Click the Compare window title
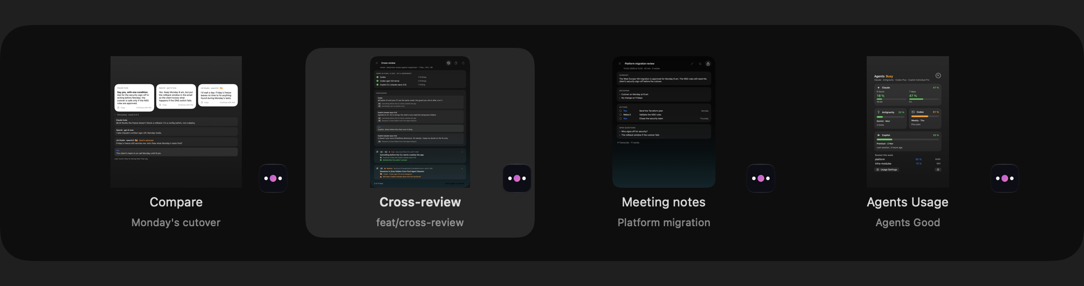The height and width of the screenshot is (286, 1084). [x=176, y=202]
